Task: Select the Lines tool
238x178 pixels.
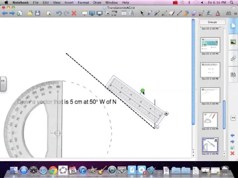Action: click(x=179, y=13)
